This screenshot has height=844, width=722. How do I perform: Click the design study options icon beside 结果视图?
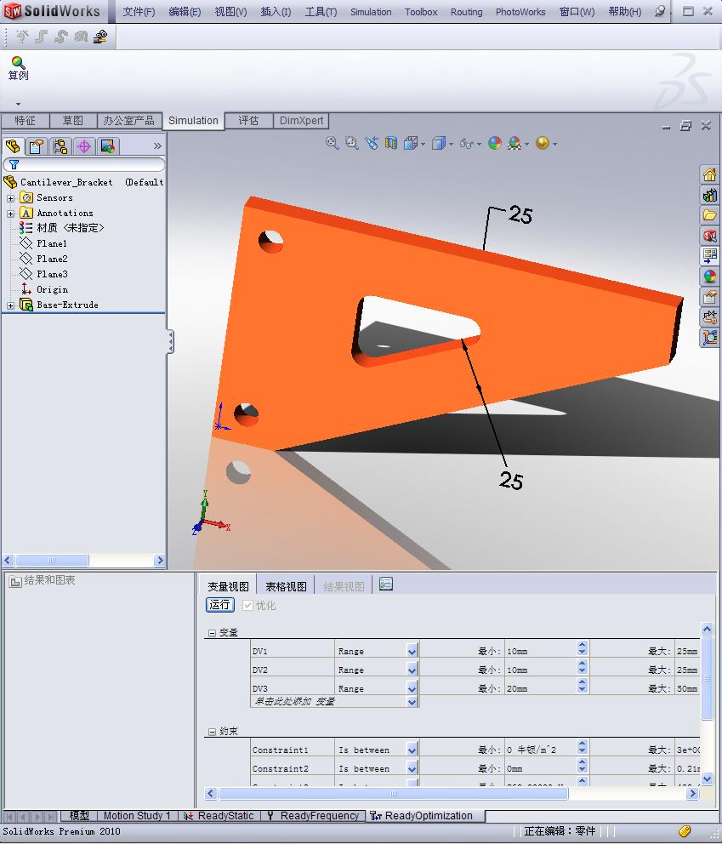pos(386,584)
